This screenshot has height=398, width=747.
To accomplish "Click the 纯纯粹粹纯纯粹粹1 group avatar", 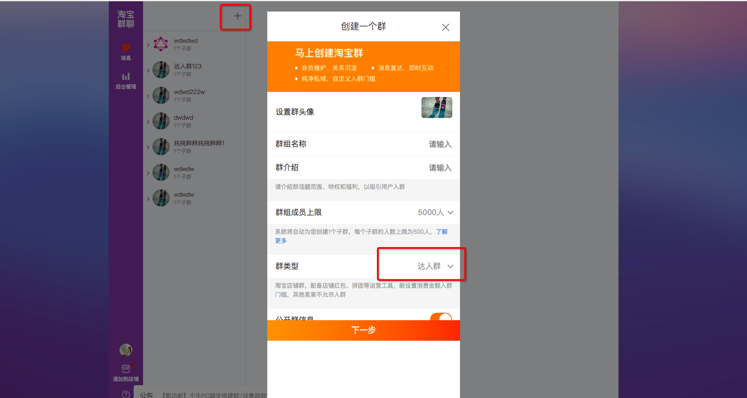I will tap(161, 147).
